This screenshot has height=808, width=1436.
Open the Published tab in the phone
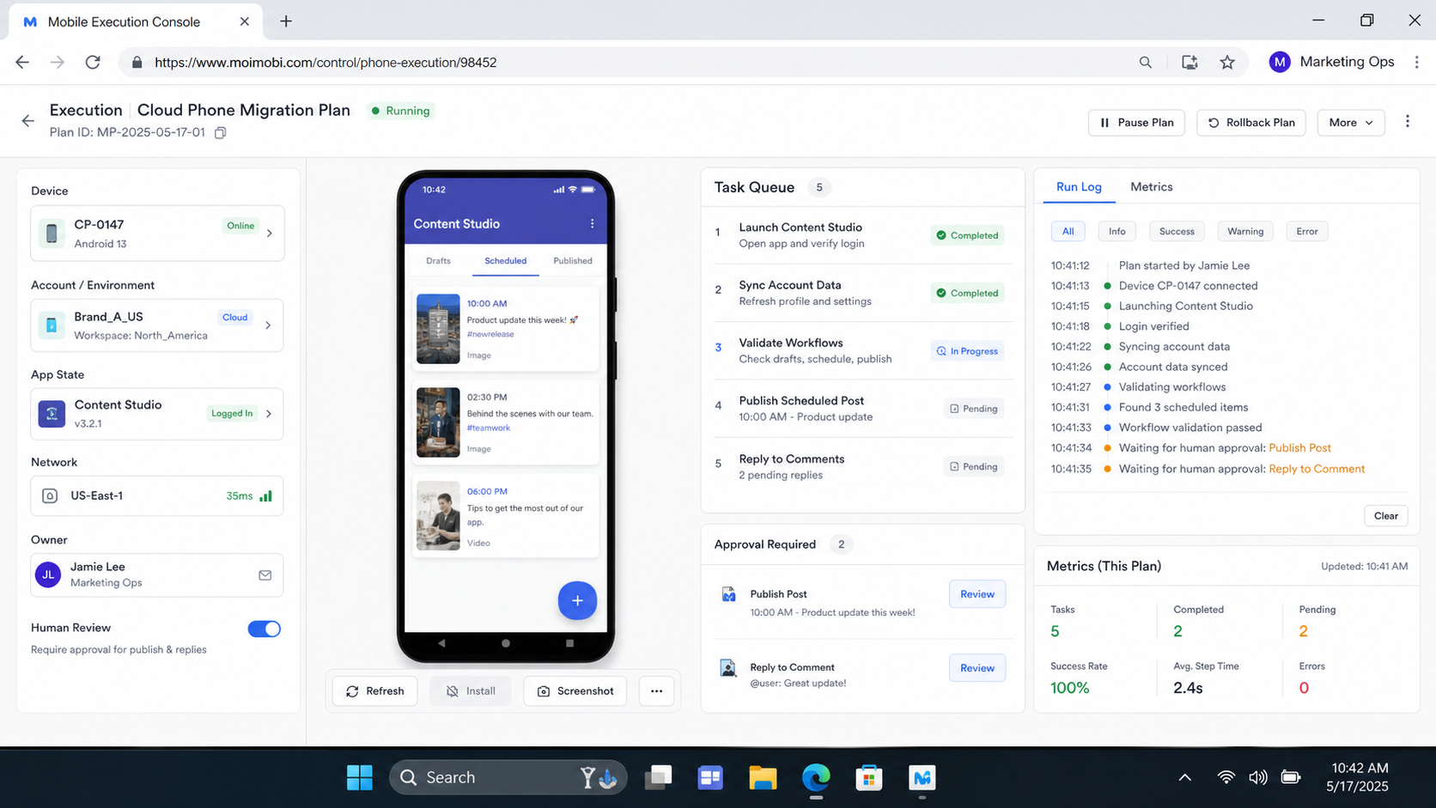pyautogui.click(x=573, y=261)
